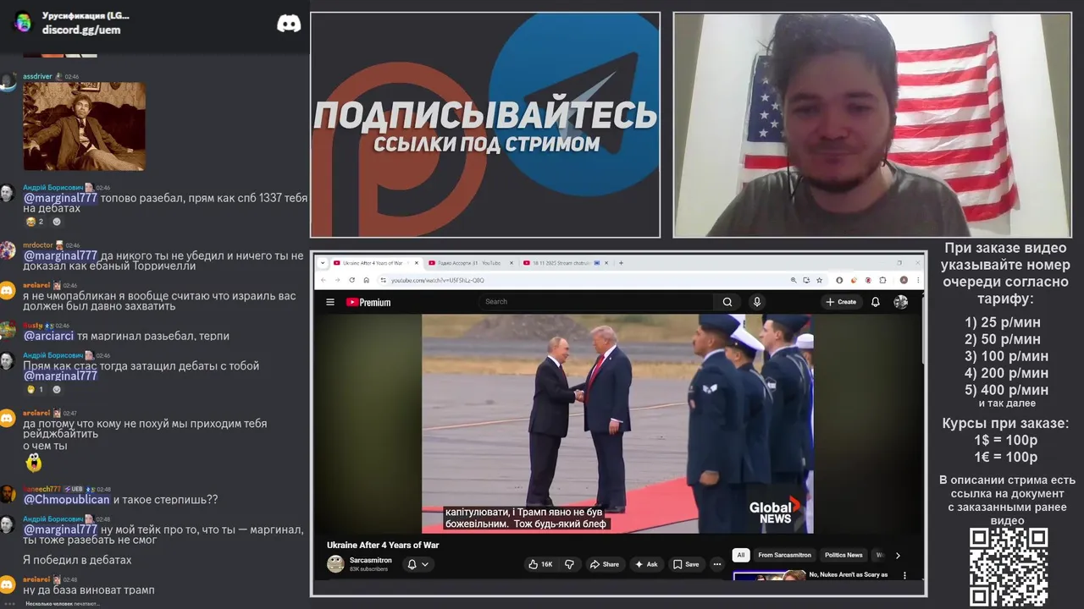Click the Discord server avatar icon
This screenshot has width=1084, height=609.
pyautogui.click(x=23, y=23)
